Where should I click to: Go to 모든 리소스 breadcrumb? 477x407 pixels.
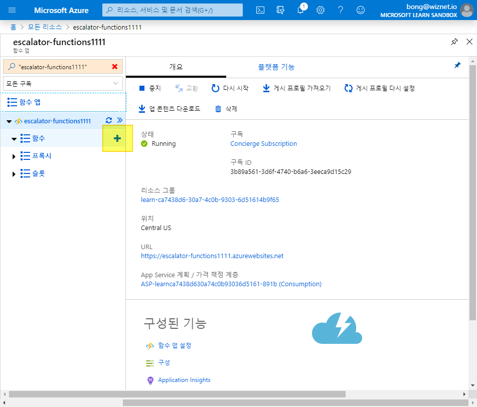[x=45, y=27]
